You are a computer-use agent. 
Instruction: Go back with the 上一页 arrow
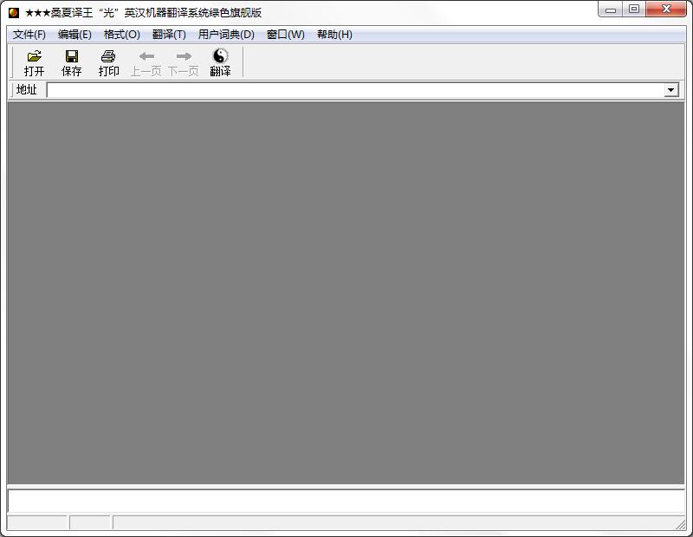click(x=146, y=56)
